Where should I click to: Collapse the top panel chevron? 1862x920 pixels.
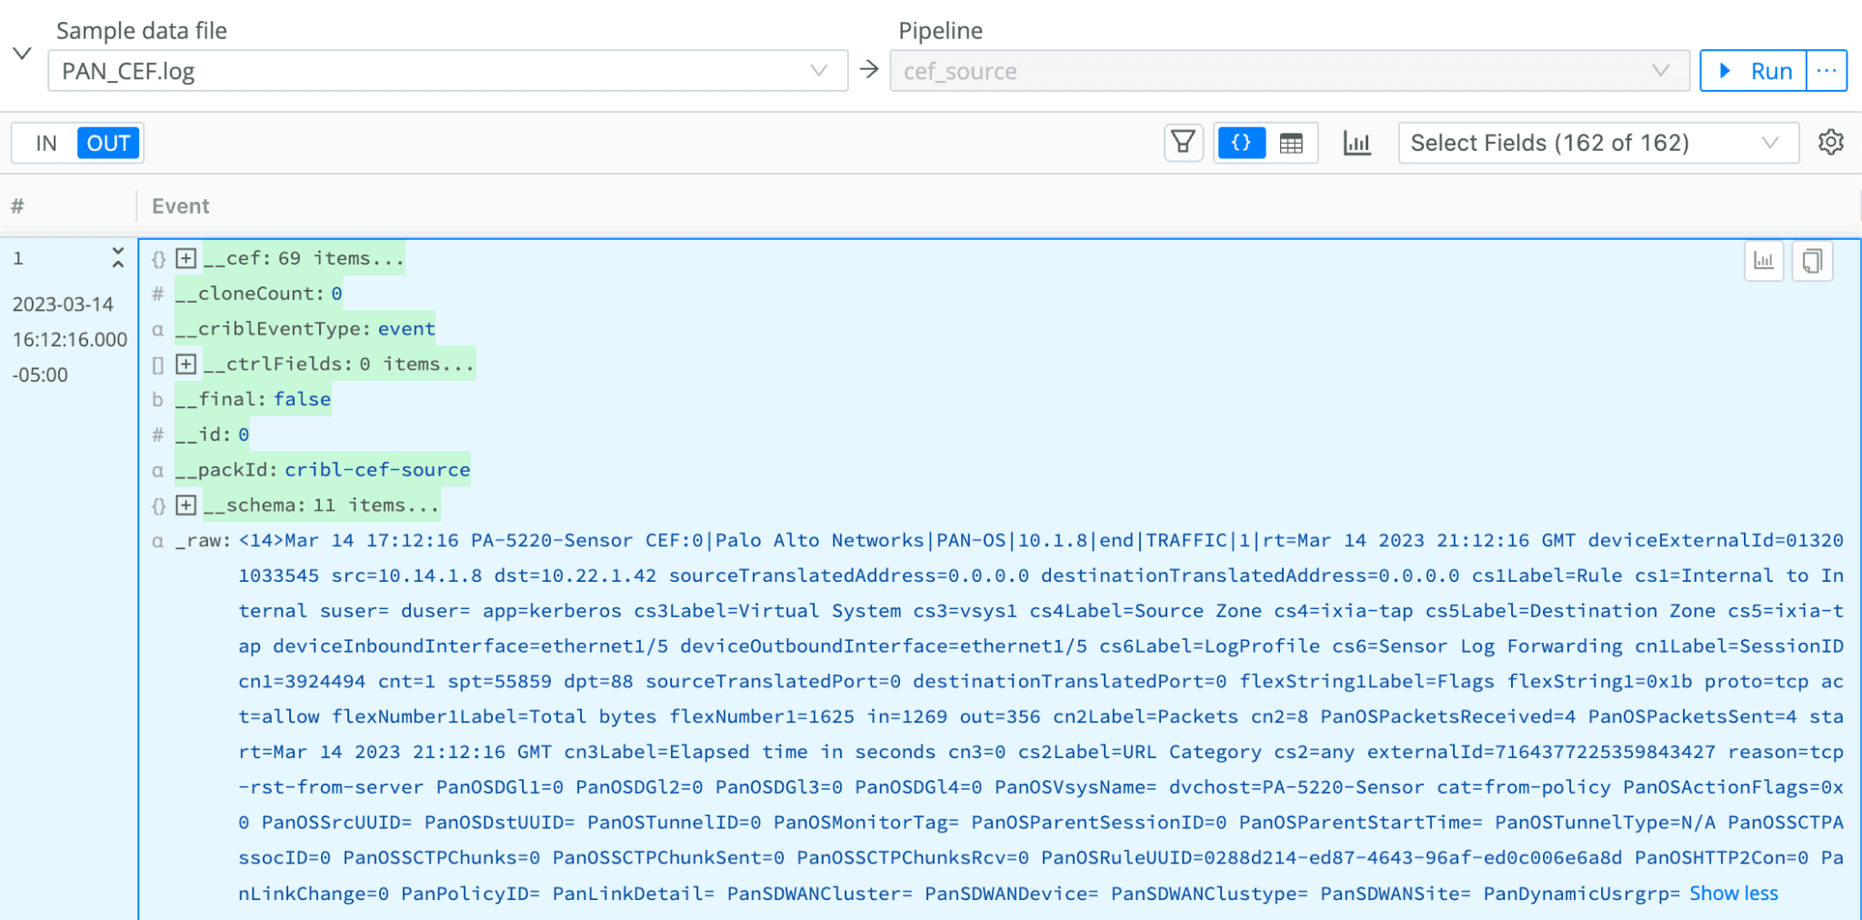pyautogui.click(x=23, y=54)
